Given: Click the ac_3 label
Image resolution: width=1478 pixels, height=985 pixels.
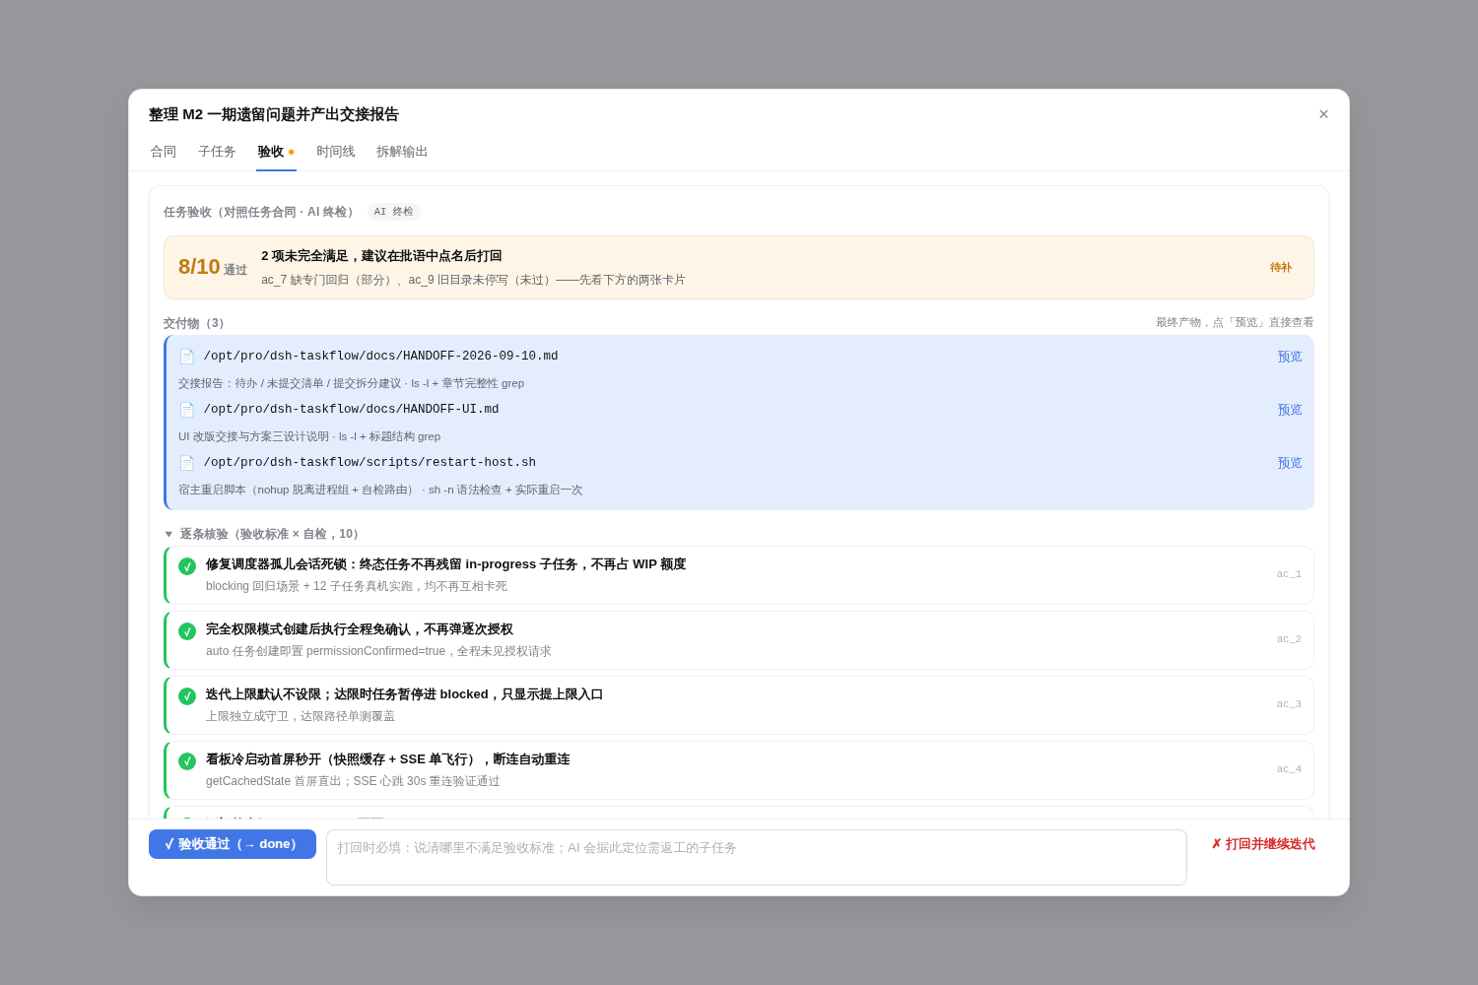Looking at the screenshot, I should 1289,704.
